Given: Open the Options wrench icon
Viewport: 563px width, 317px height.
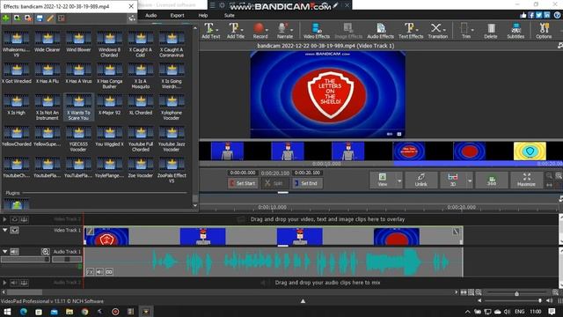Looking at the screenshot, I should (544, 31).
